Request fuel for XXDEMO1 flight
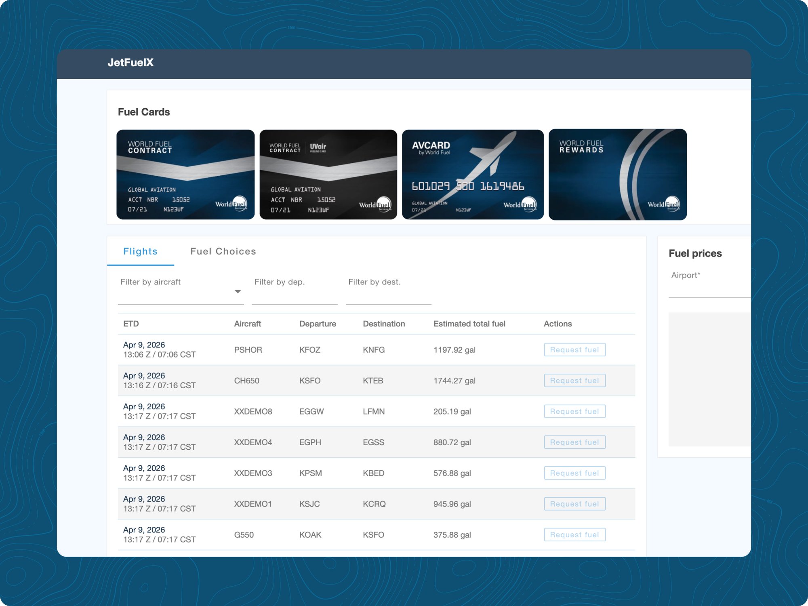 coord(574,504)
